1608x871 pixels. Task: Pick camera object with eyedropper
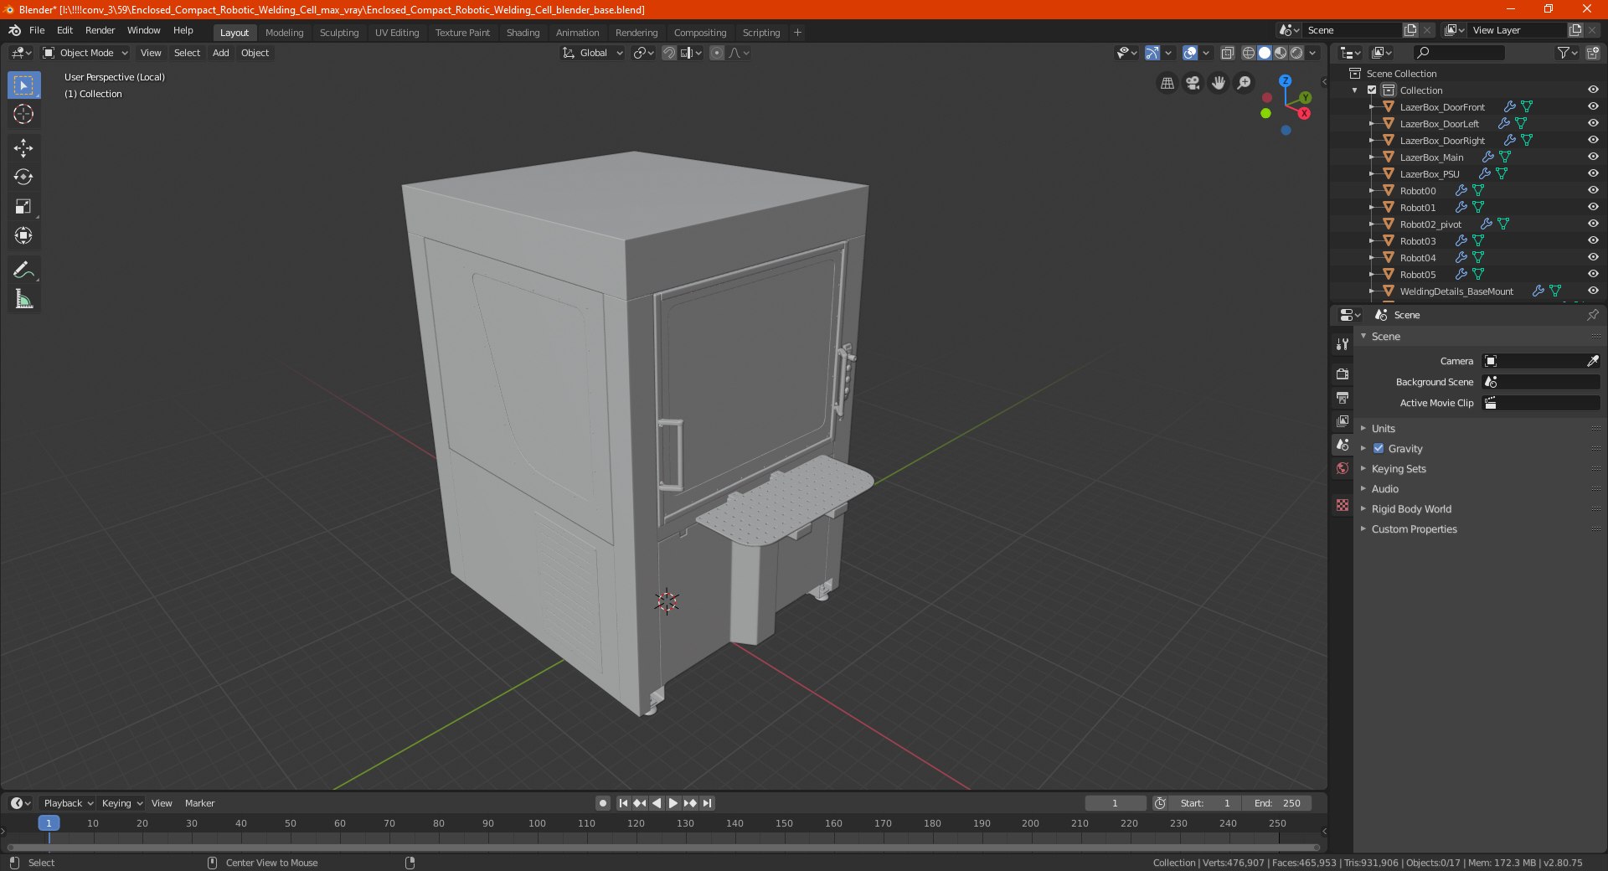1592,361
